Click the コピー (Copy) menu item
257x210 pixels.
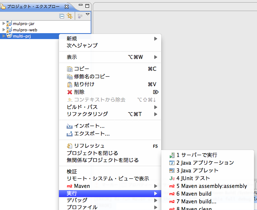pyautogui.click(x=81, y=69)
